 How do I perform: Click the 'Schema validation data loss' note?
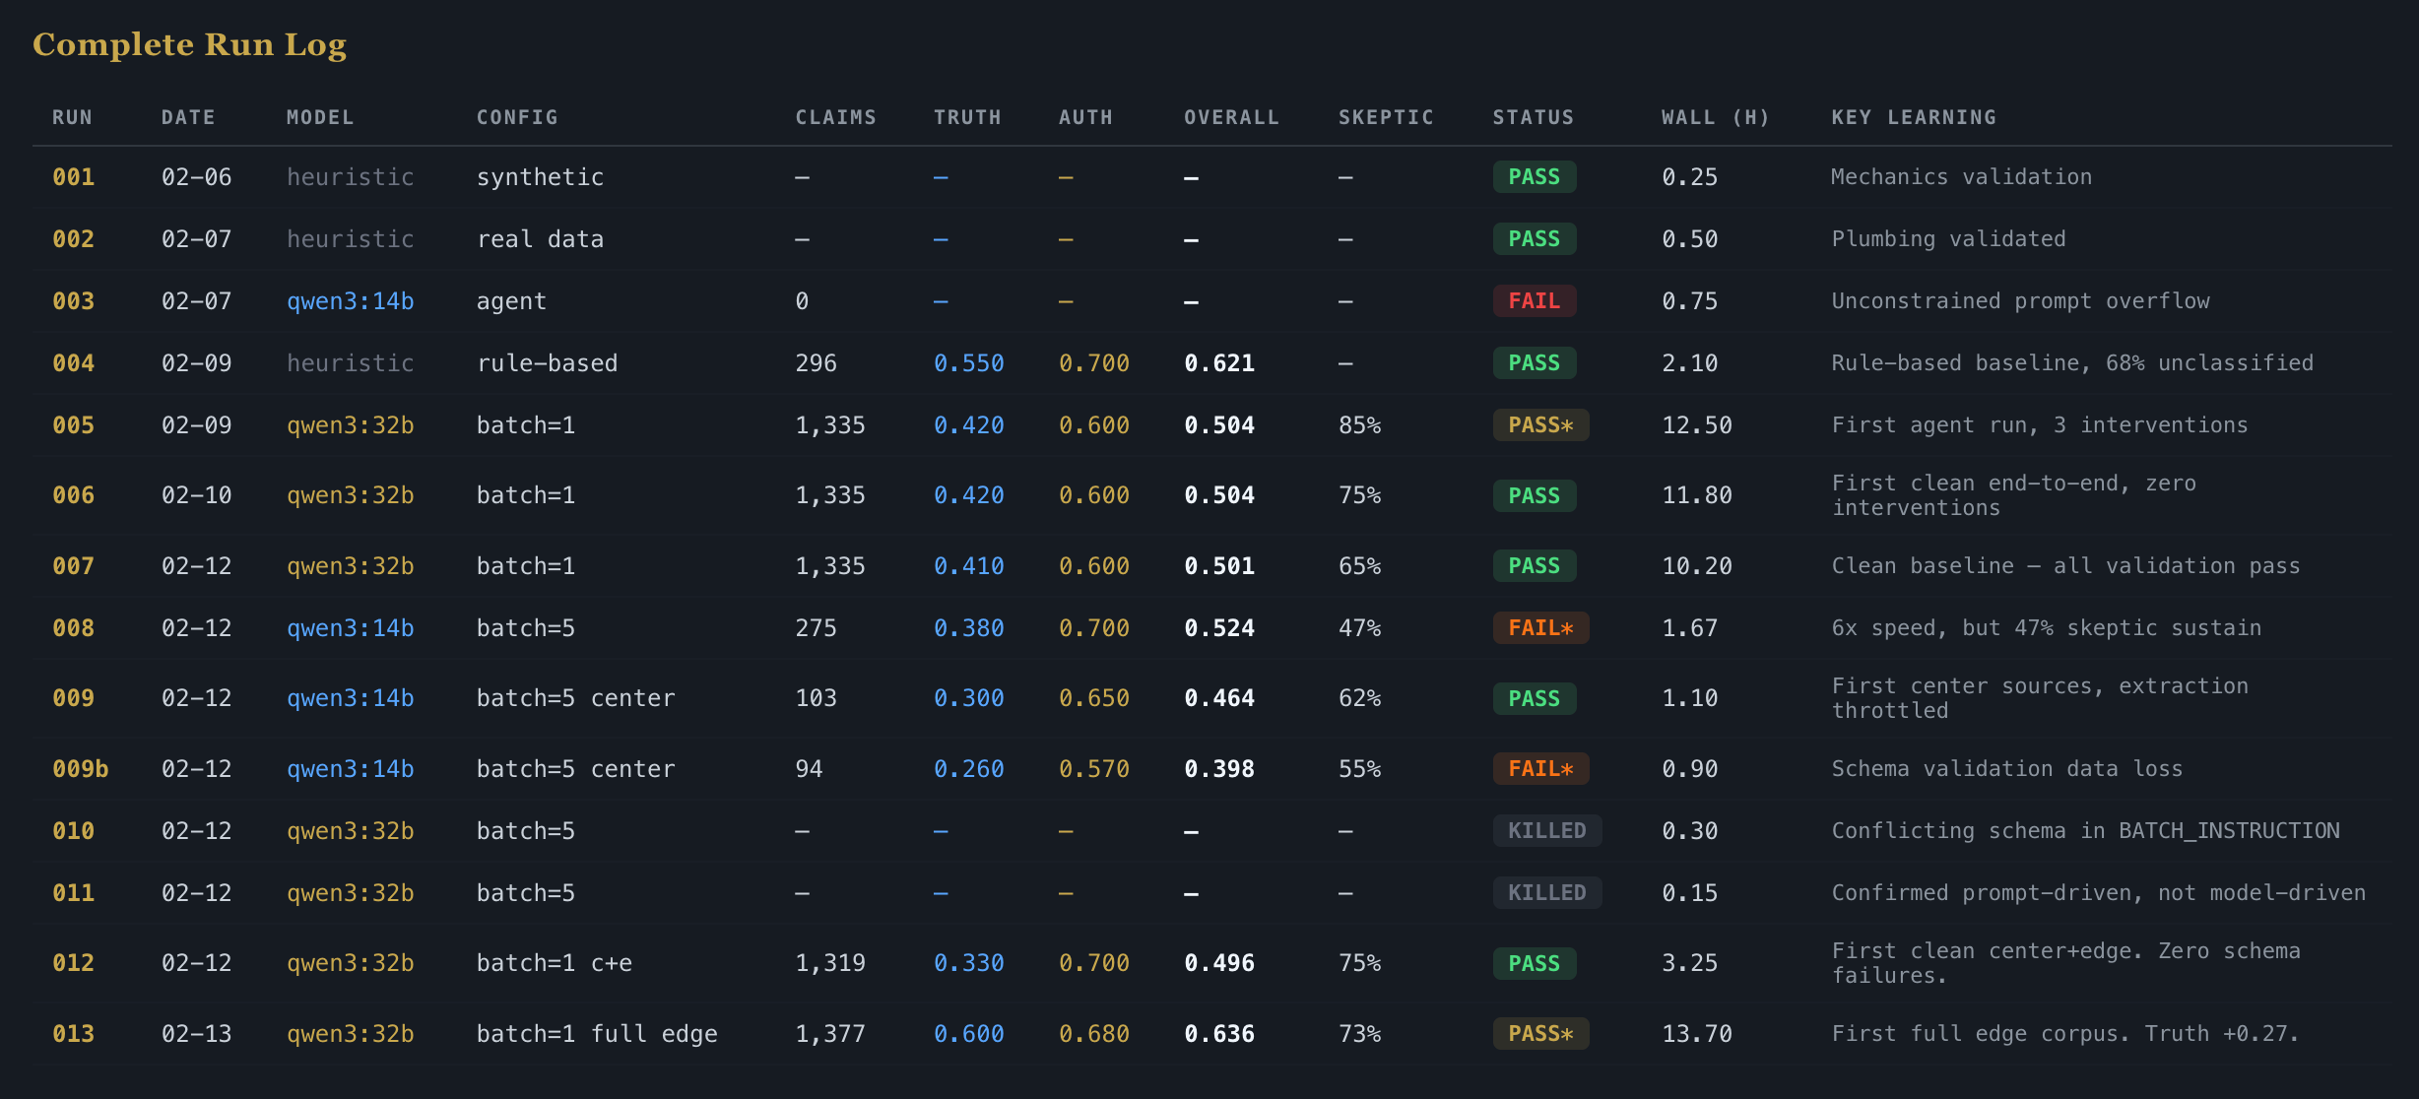pyautogui.click(x=2006, y=769)
